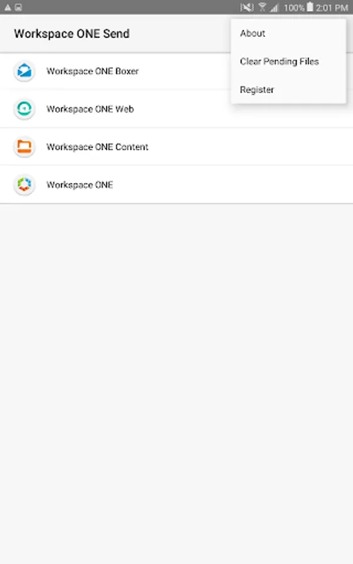Tap the orange Workspace ONE Content folder icon
Viewport: 353px width, 564px height.
click(x=24, y=147)
